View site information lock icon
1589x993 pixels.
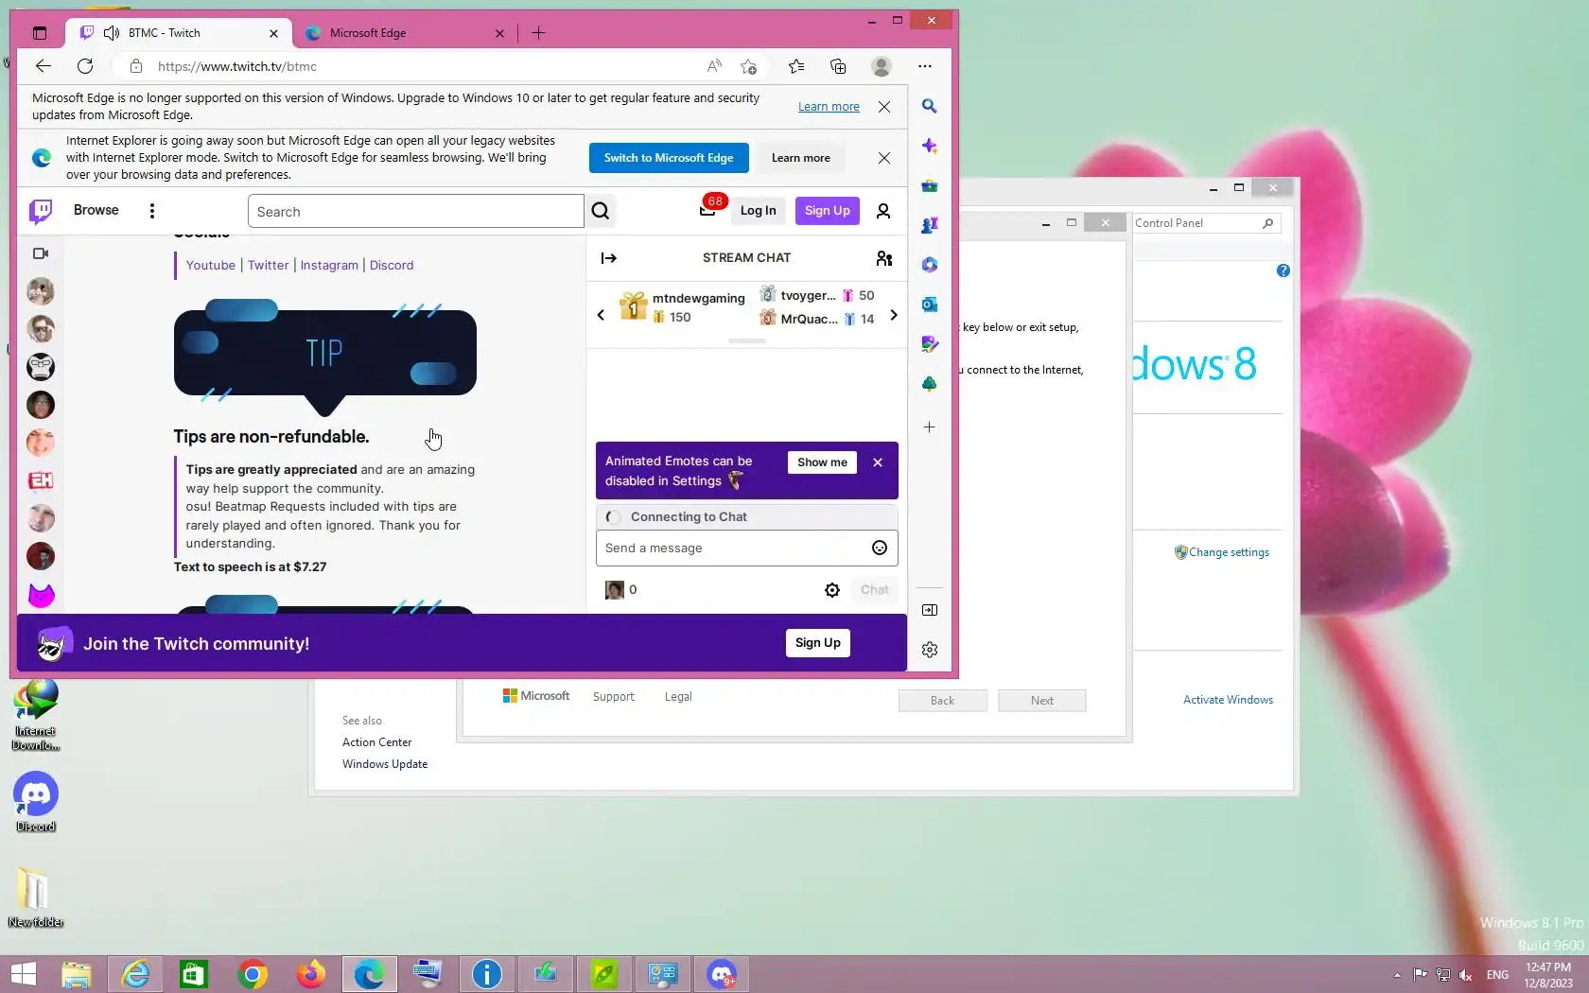pos(136,66)
